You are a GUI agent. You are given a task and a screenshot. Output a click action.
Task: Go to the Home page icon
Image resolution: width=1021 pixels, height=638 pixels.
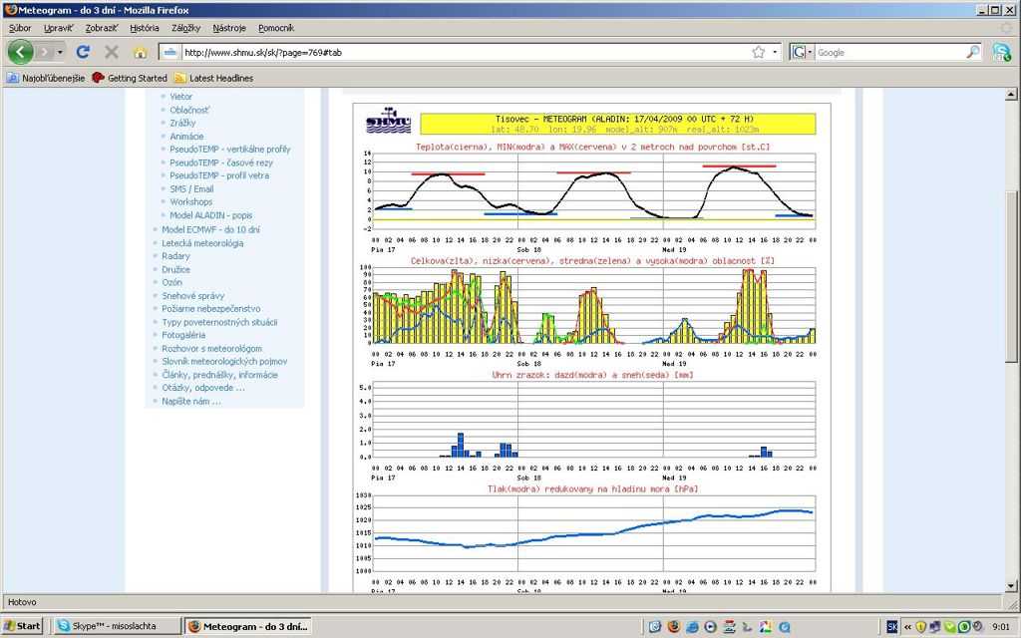[x=140, y=53]
